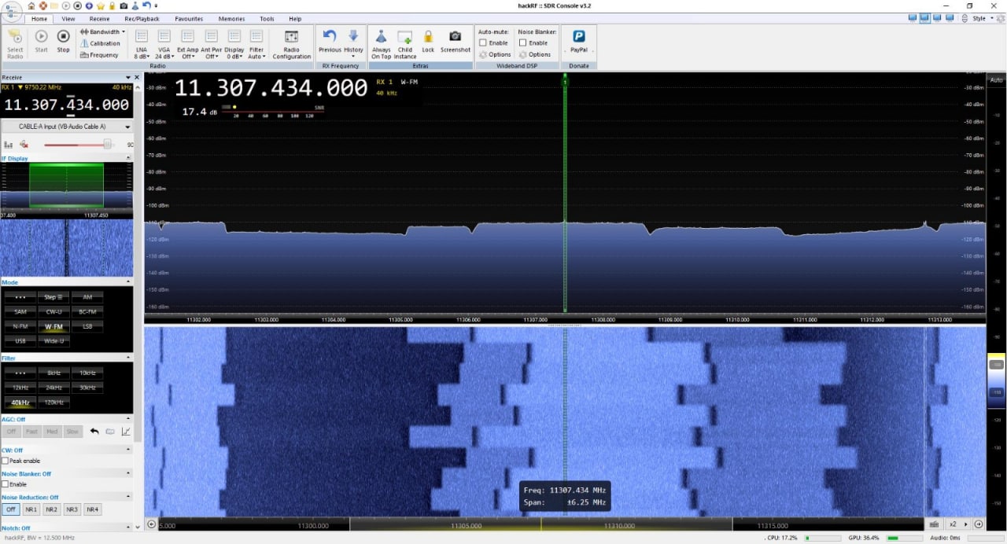Click the audio mute speaker icon
The image size is (1007, 544).
coord(24,145)
